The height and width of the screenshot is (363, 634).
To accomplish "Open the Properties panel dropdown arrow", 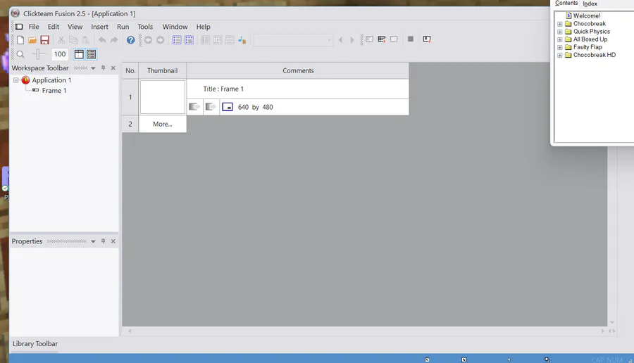I will tap(93, 241).
